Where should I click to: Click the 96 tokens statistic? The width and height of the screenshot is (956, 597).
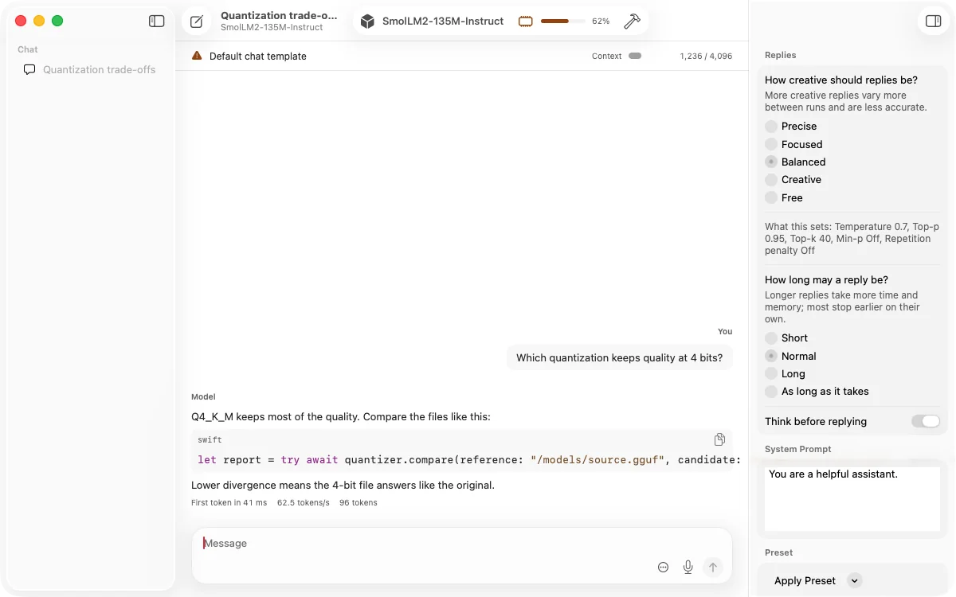pos(358,503)
